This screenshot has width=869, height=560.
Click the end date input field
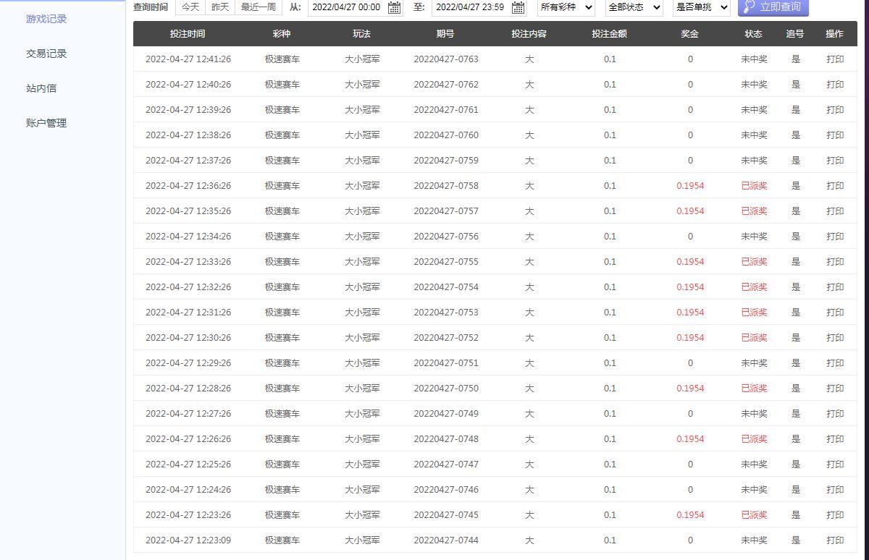pos(471,7)
